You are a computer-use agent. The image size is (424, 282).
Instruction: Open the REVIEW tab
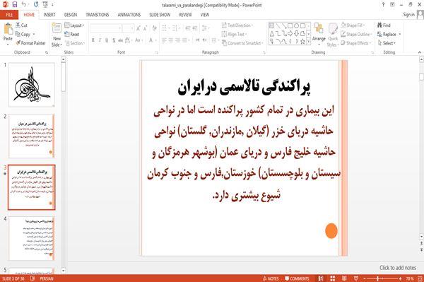point(185,15)
